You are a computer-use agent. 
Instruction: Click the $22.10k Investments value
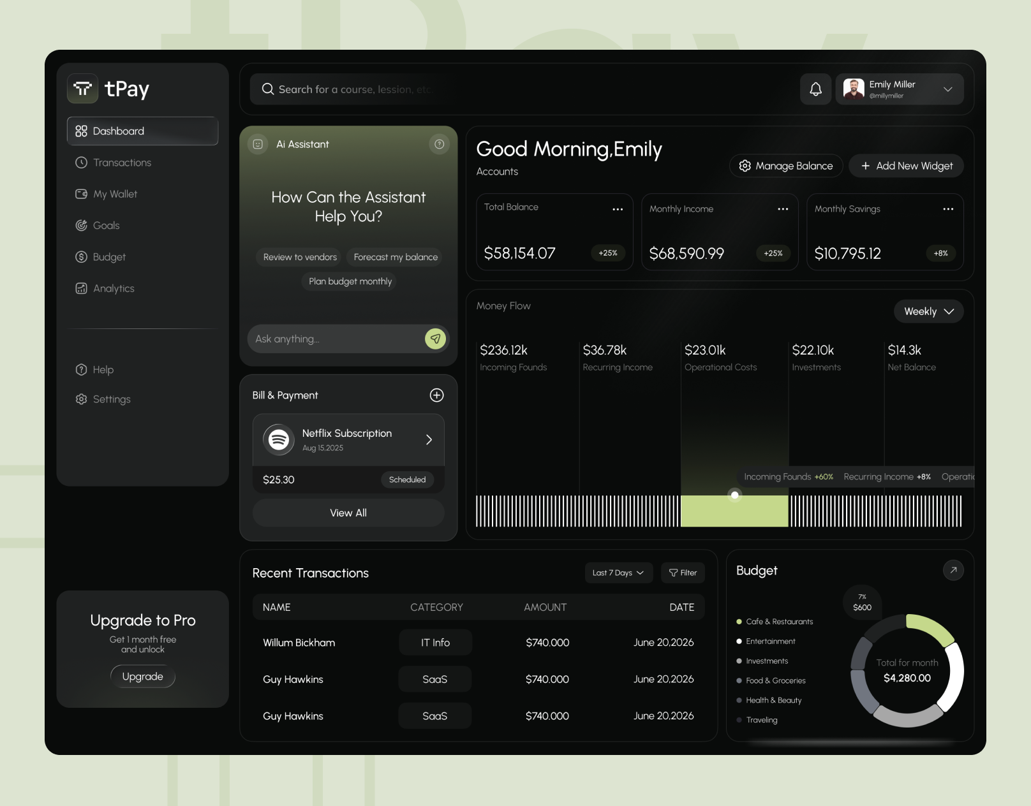[x=813, y=350]
